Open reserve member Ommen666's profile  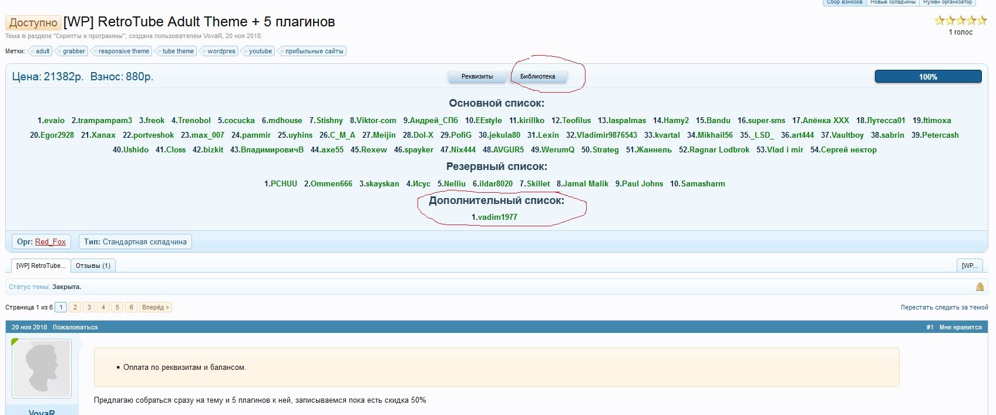(x=332, y=183)
